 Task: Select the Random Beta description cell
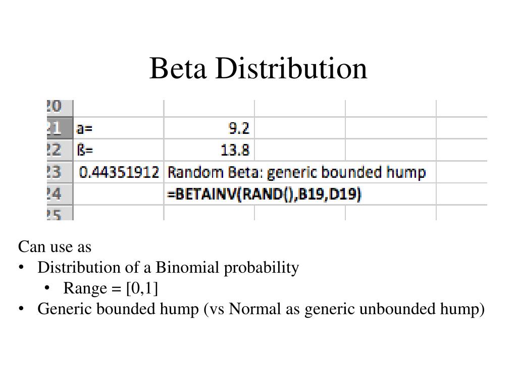tap(297, 172)
